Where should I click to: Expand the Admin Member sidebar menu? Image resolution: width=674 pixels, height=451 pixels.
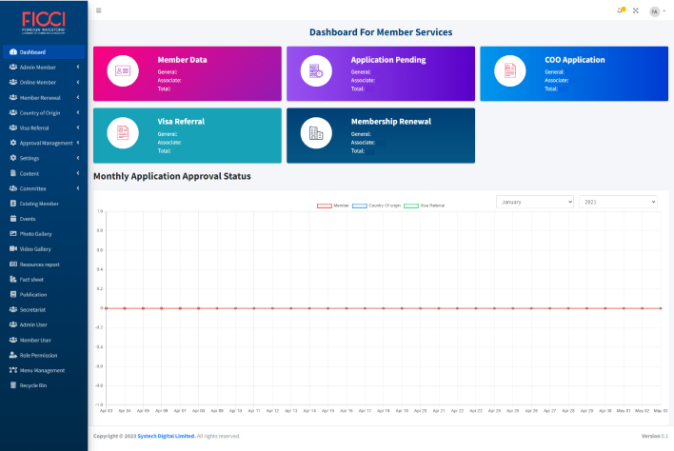tap(44, 67)
